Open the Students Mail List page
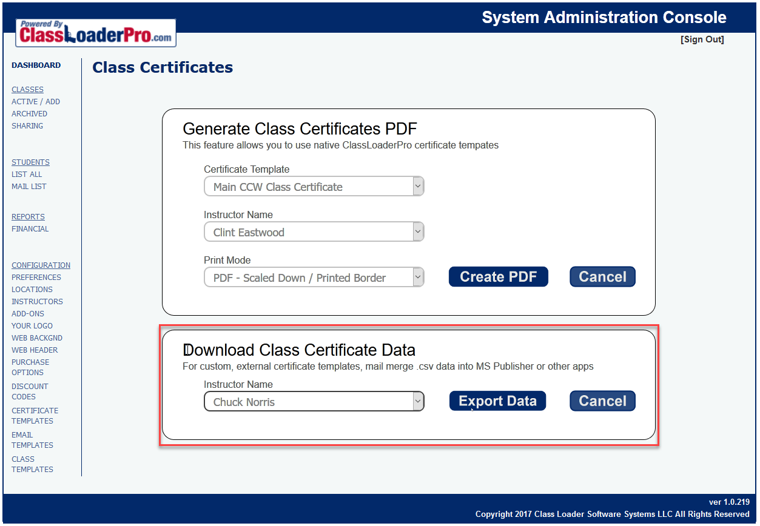The image size is (760, 526). (29, 187)
